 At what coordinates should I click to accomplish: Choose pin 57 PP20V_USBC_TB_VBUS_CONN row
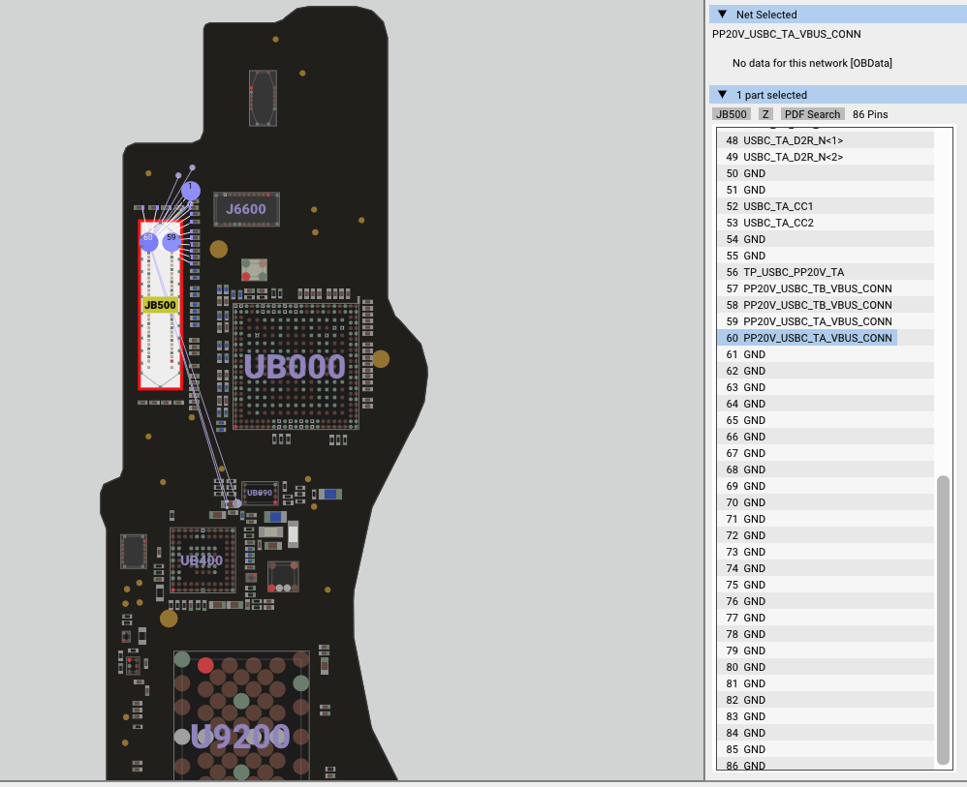(x=817, y=288)
